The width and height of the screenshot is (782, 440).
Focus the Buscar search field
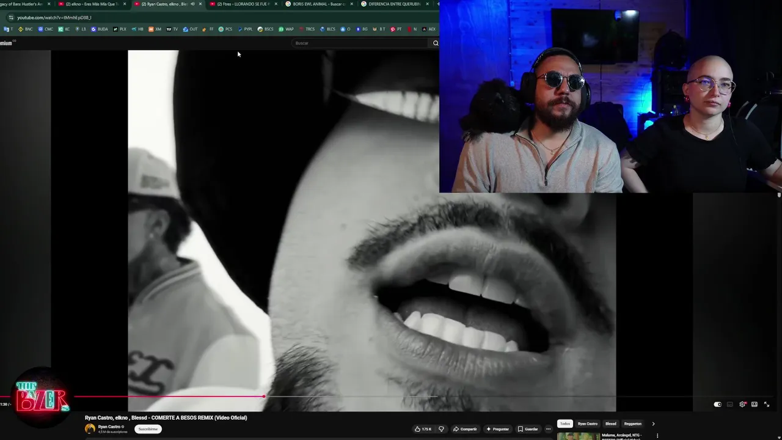360,43
